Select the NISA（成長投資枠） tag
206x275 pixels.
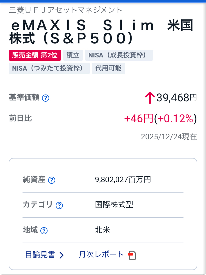(x=119, y=55)
